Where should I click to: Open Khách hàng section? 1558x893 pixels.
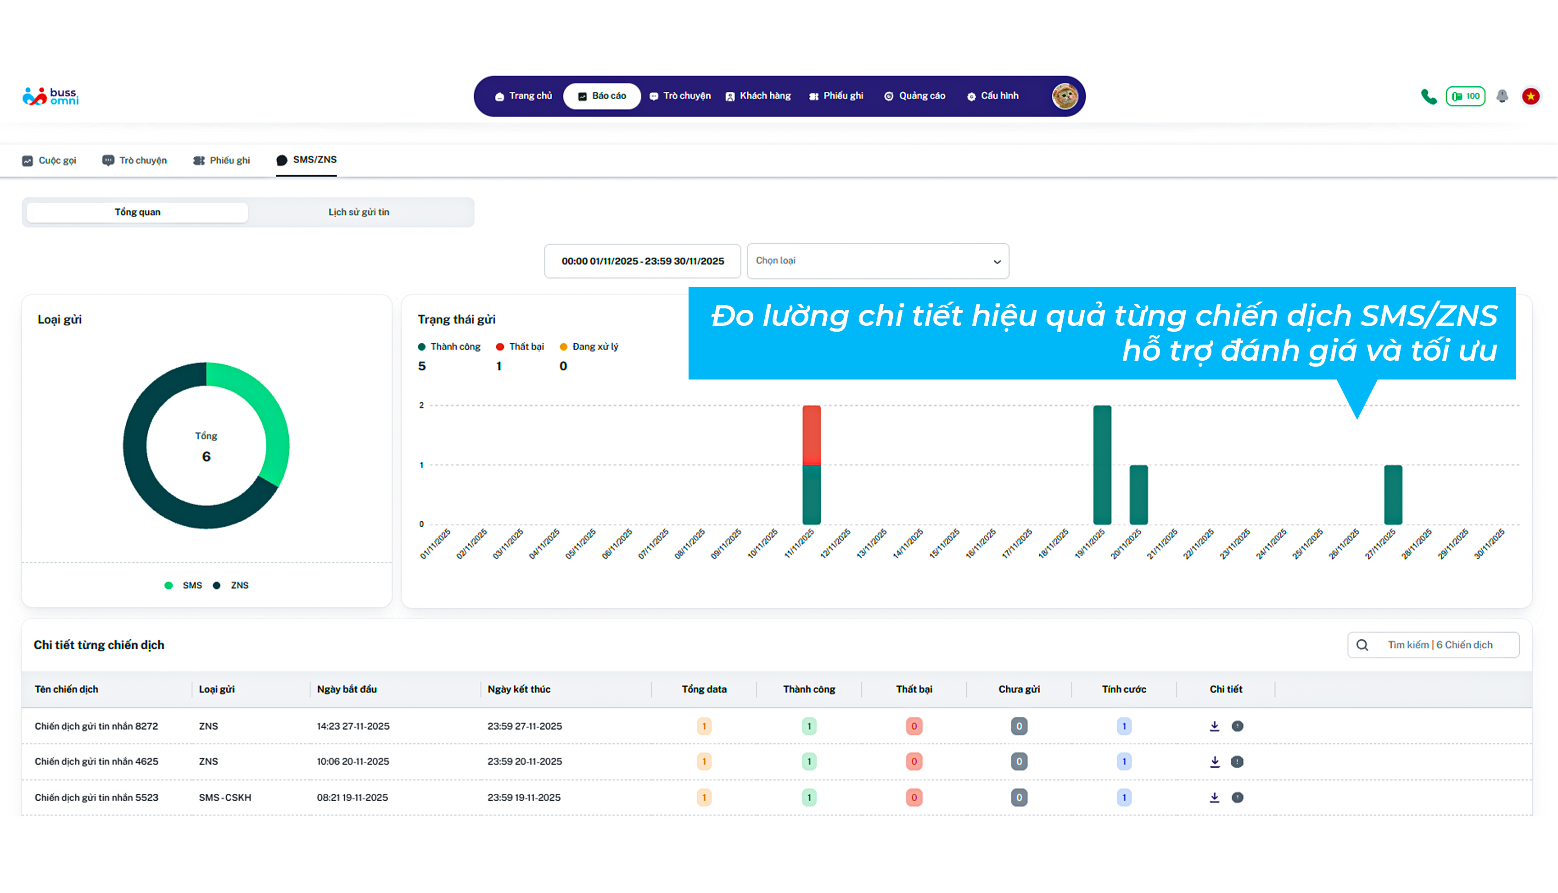point(758,95)
